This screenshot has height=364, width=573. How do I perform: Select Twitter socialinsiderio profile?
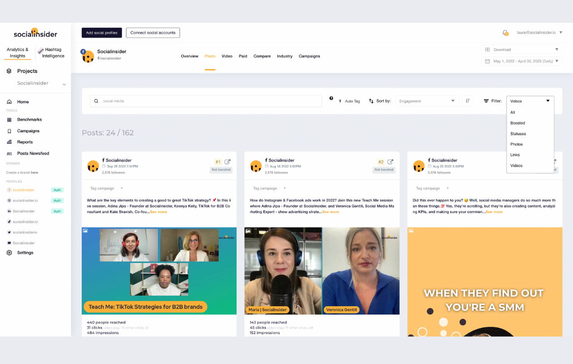[x=25, y=232]
